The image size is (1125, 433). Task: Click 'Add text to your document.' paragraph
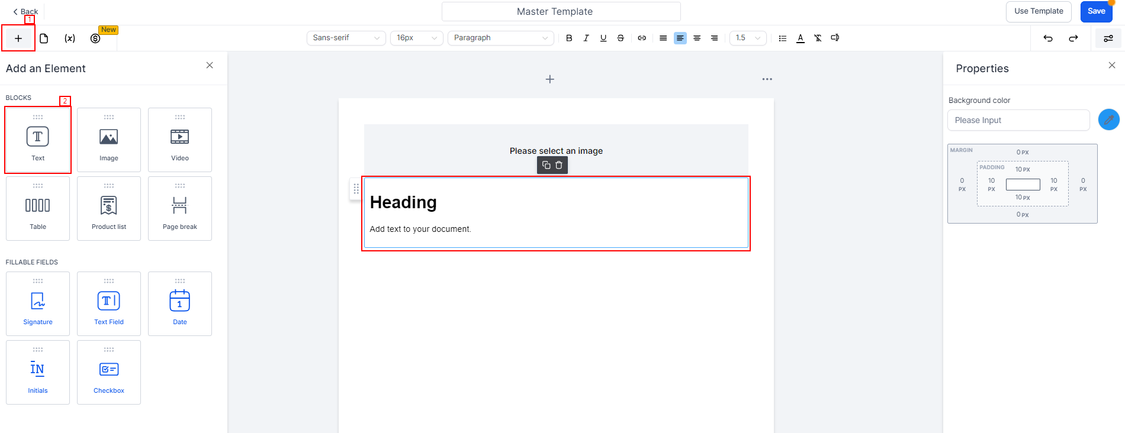coord(420,229)
